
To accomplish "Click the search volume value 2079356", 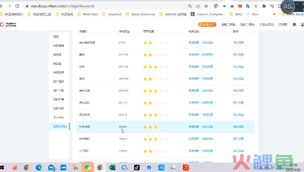I will coord(124,90).
